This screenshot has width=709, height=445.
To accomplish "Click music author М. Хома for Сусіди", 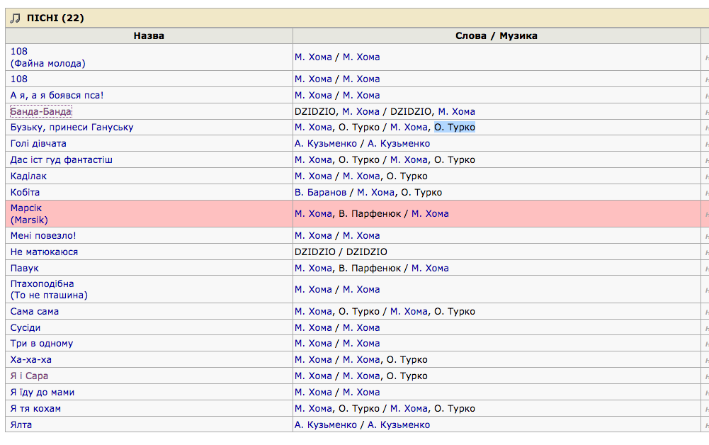I will (361, 328).
